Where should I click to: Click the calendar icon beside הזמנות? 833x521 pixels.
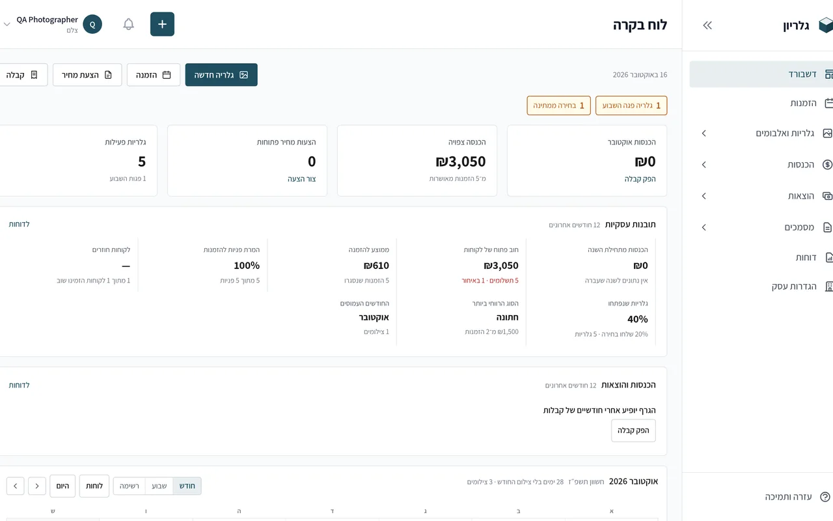[x=828, y=103]
